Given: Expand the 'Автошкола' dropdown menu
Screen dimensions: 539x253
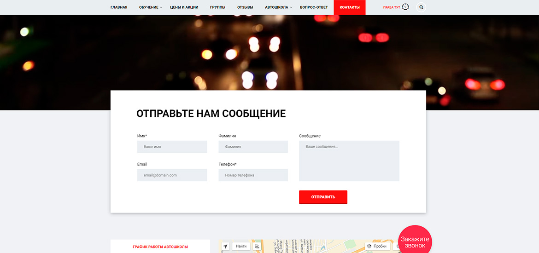Looking at the screenshot, I should pos(278,7).
